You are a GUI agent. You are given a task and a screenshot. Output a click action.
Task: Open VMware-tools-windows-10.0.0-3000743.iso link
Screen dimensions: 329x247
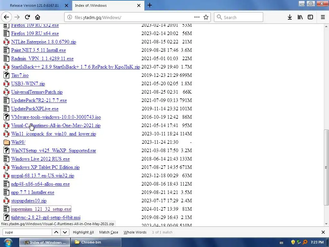(56, 117)
